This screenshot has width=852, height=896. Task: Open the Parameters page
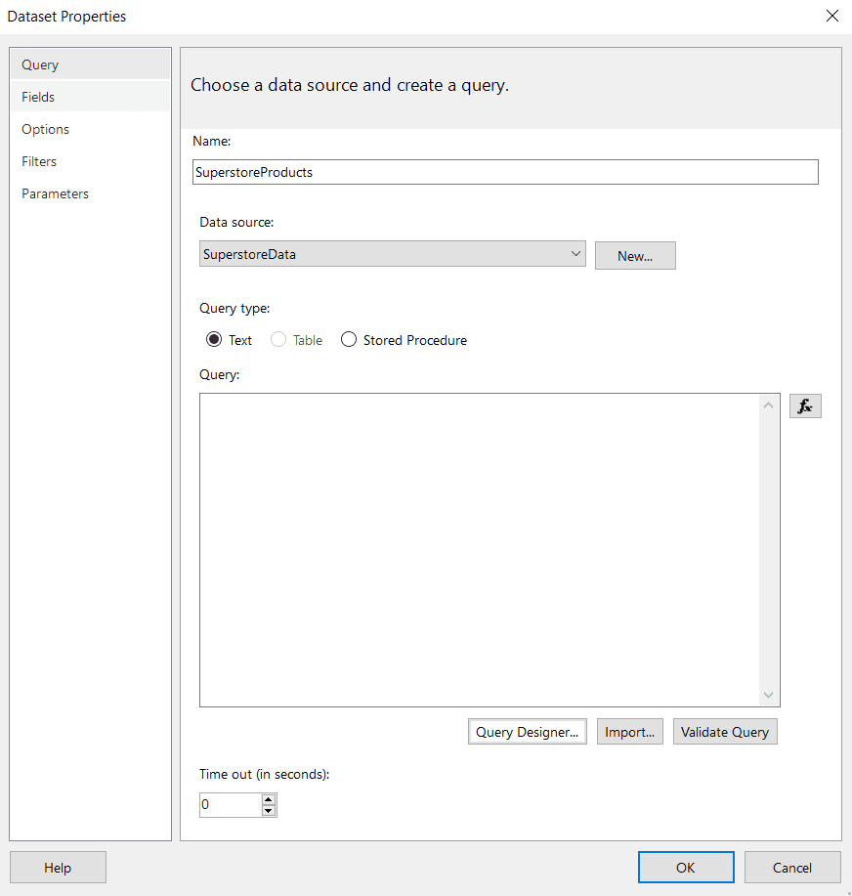click(x=90, y=193)
